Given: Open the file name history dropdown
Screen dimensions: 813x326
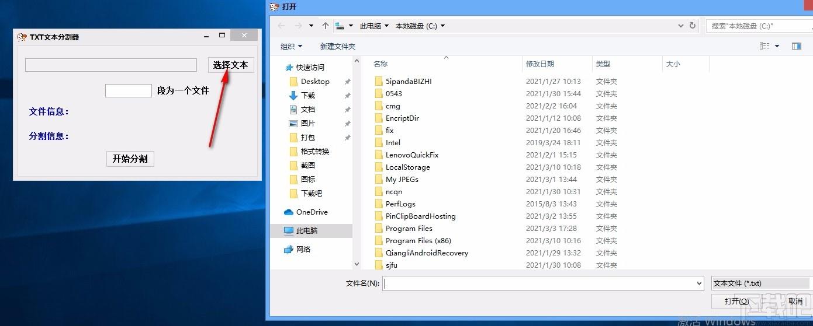Looking at the screenshot, I should 700,283.
